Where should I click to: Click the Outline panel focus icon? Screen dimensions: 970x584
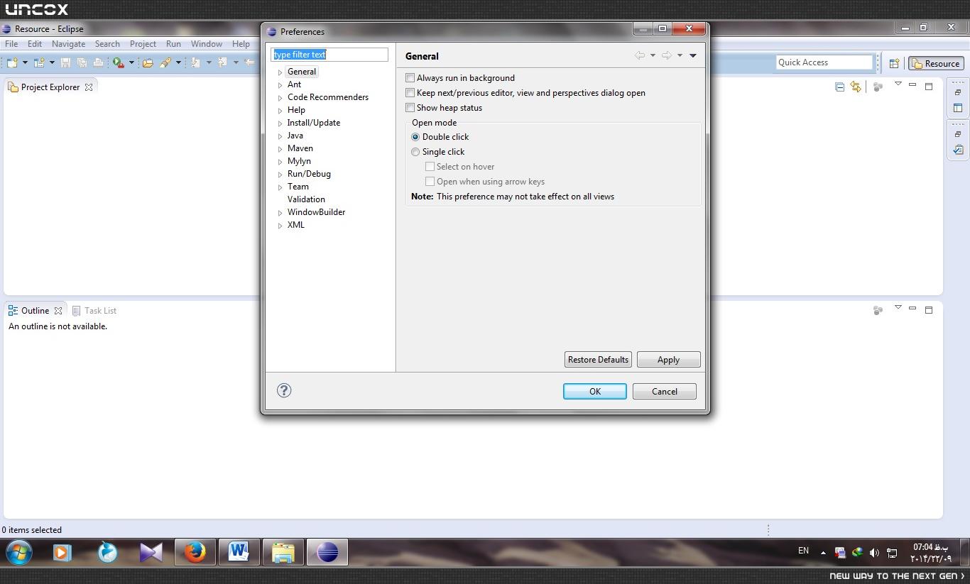pyautogui.click(x=878, y=310)
